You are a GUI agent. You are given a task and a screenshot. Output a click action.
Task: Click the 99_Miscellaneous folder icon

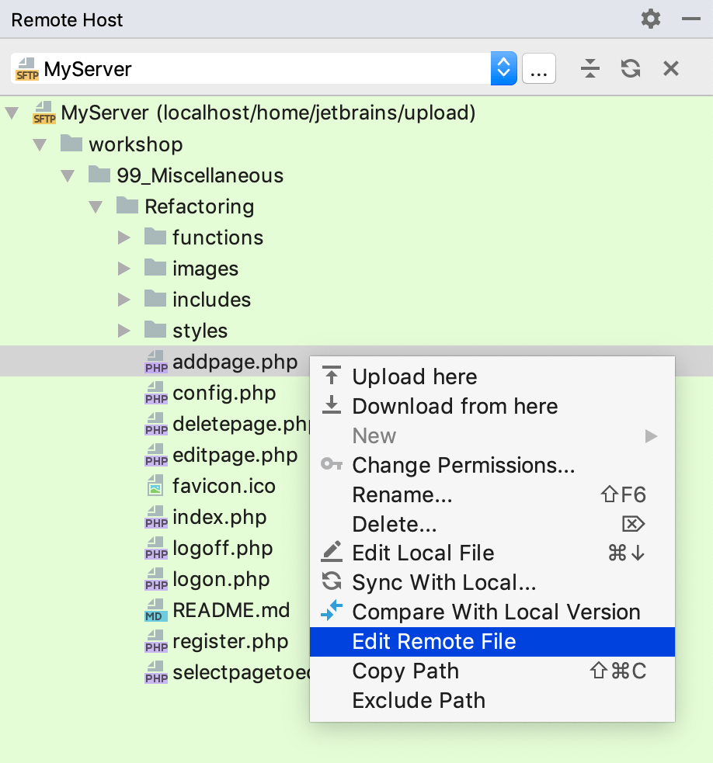tap(99, 174)
